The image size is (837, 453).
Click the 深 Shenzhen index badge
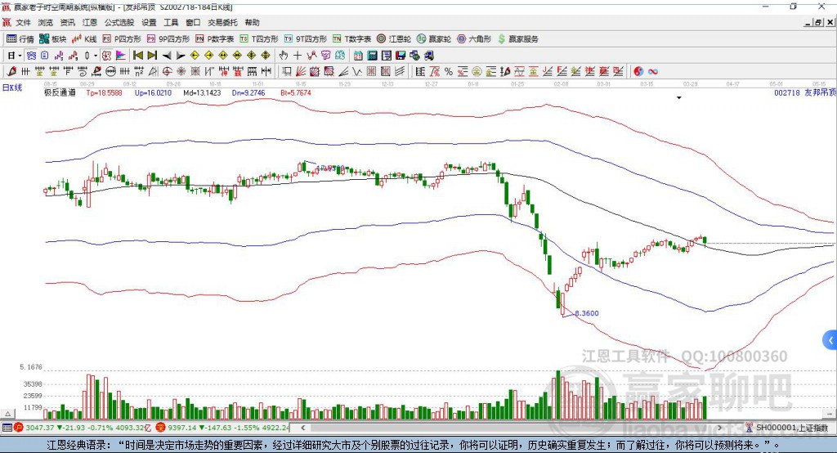click(160, 428)
